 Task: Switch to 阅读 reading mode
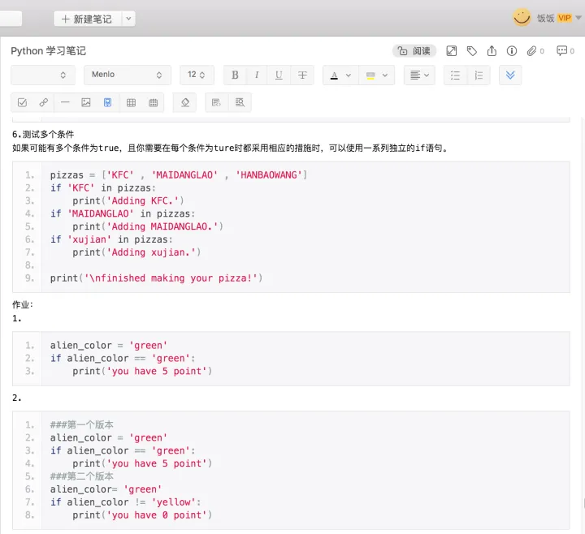point(414,50)
